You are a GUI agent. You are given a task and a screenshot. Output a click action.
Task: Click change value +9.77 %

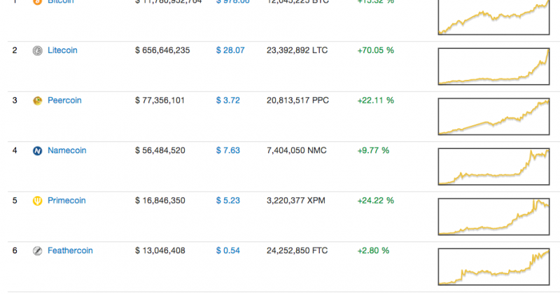373,150
